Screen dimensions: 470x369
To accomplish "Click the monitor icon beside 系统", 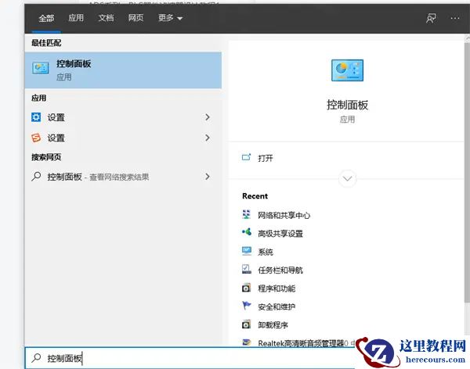I will (x=247, y=251).
